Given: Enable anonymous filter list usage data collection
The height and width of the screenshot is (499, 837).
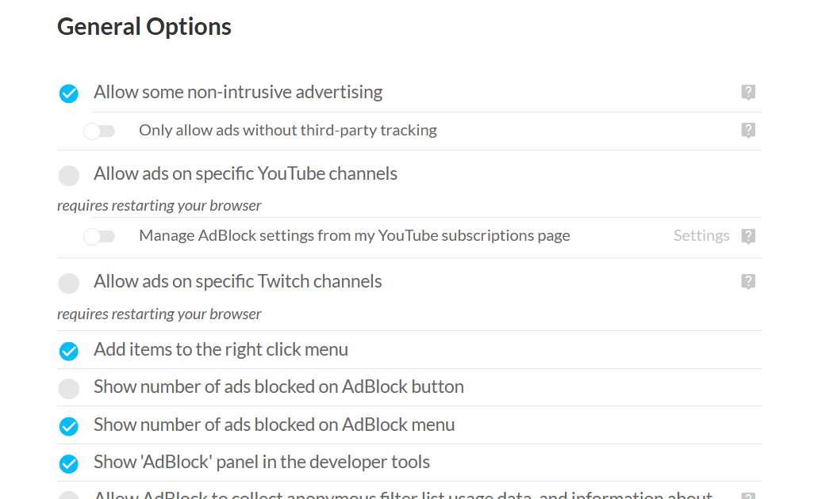Looking at the screenshot, I should (69, 496).
